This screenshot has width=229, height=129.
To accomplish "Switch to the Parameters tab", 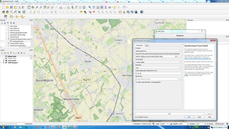I will coord(140,46).
